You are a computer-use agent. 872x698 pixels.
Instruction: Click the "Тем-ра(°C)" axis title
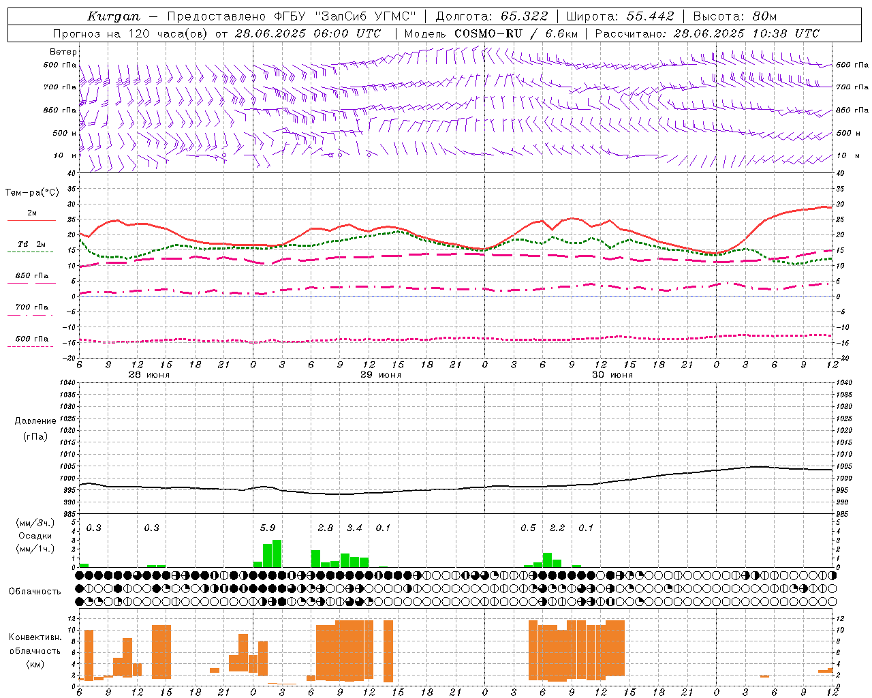pyautogui.click(x=32, y=193)
